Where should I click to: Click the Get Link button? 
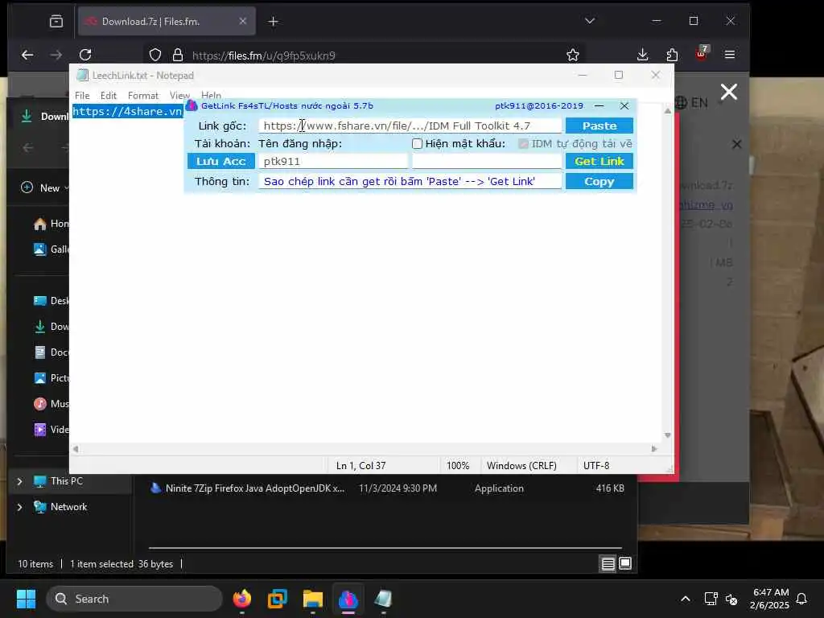(599, 161)
